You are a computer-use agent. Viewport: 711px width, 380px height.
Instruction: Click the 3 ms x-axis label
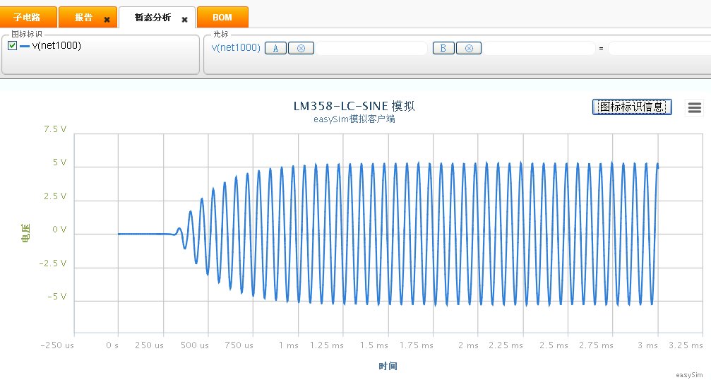click(647, 345)
